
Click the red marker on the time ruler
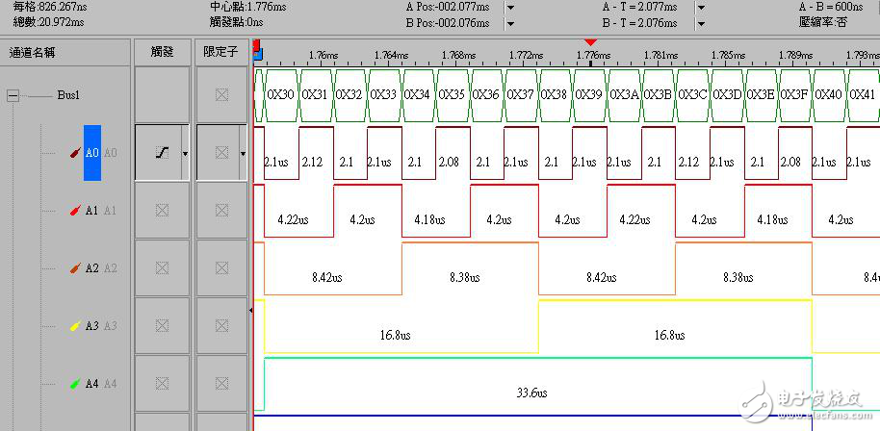tap(591, 42)
